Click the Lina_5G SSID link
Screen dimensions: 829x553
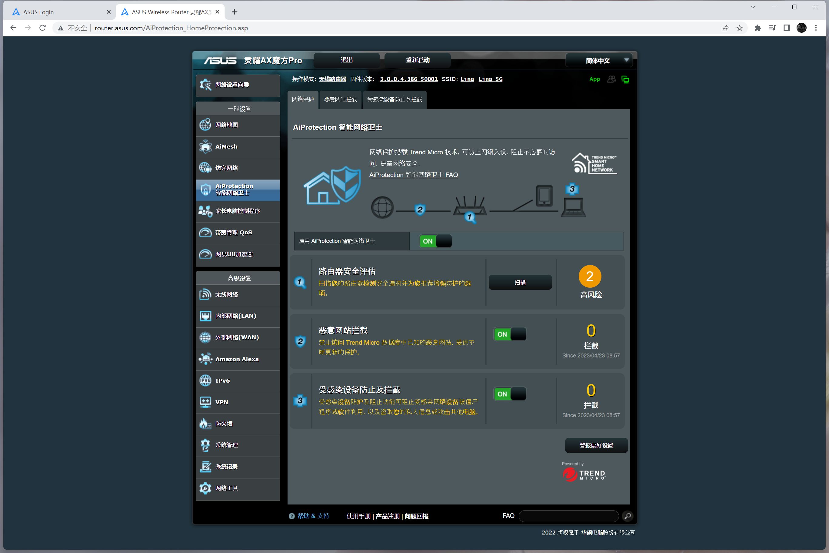(x=490, y=79)
